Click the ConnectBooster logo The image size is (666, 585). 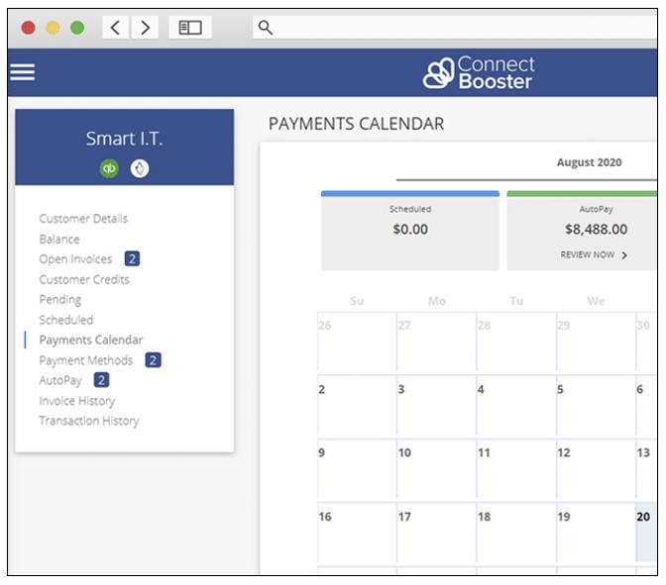pyautogui.click(x=479, y=72)
